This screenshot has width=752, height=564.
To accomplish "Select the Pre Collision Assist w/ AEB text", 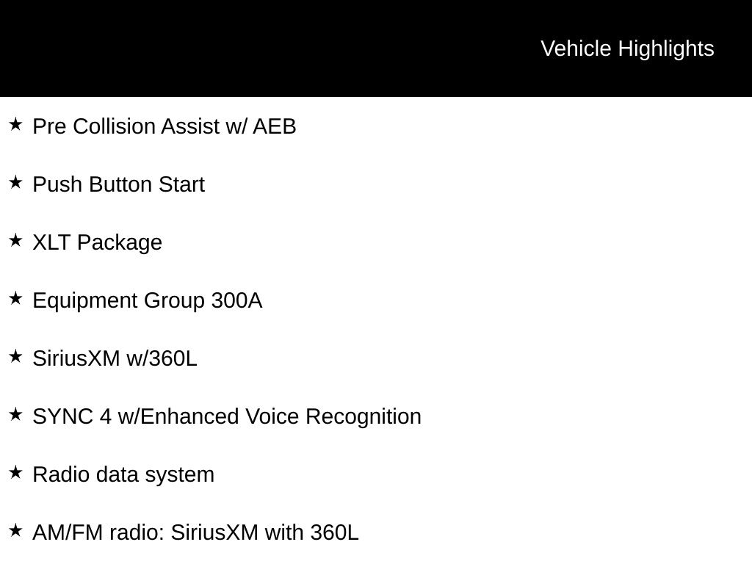I will pyautogui.click(x=164, y=126).
